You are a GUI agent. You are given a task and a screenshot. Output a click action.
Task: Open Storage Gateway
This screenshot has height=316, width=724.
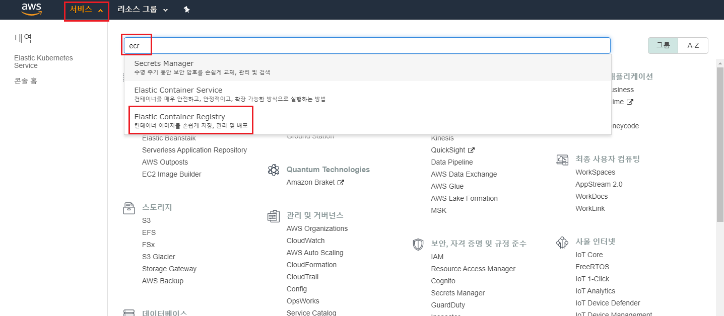[169, 269]
